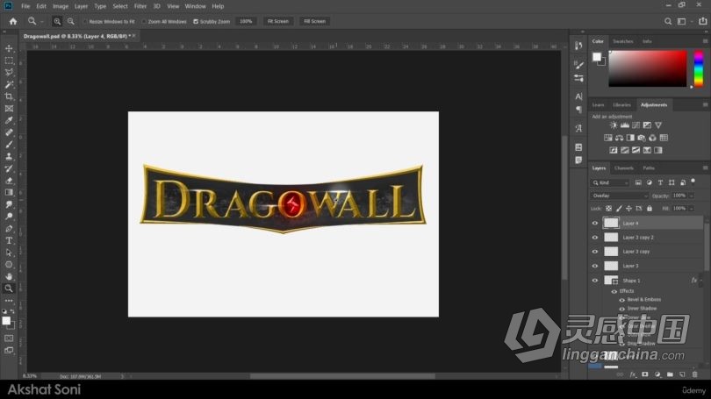Open the File menu
The height and width of the screenshot is (399, 711).
(x=25, y=6)
